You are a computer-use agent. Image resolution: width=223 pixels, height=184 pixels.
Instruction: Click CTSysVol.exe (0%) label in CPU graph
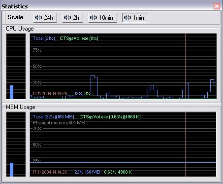click(x=79, y=38)
